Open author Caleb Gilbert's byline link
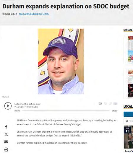The height and width of the screenshot is (153, 133). [11, 14]
